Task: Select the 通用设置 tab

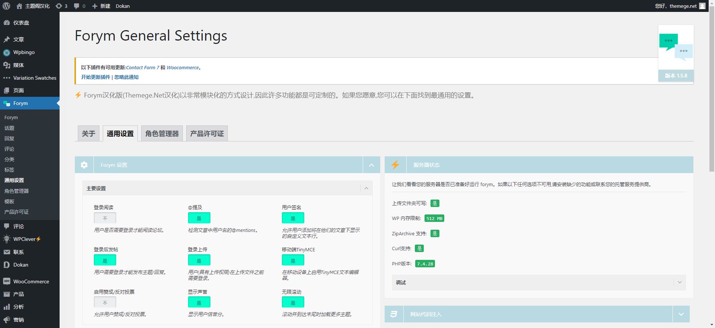Action: (120, 134)
